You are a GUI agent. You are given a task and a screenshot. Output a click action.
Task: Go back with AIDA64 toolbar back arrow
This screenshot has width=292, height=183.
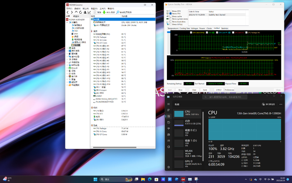tap(68, 12)
